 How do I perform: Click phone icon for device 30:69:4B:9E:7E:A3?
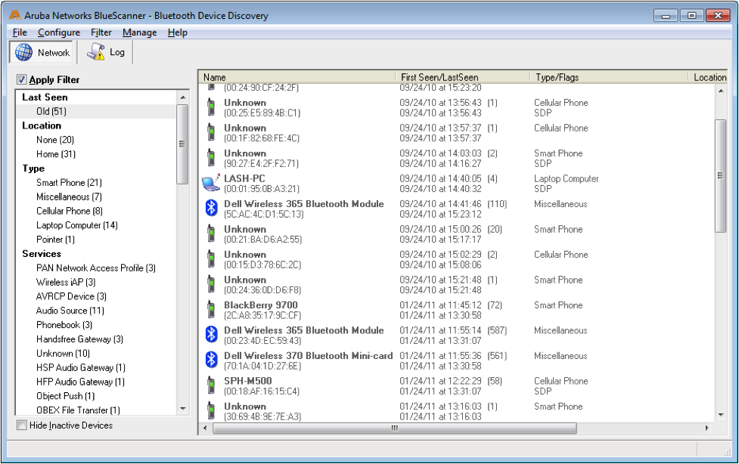point(211,411)
